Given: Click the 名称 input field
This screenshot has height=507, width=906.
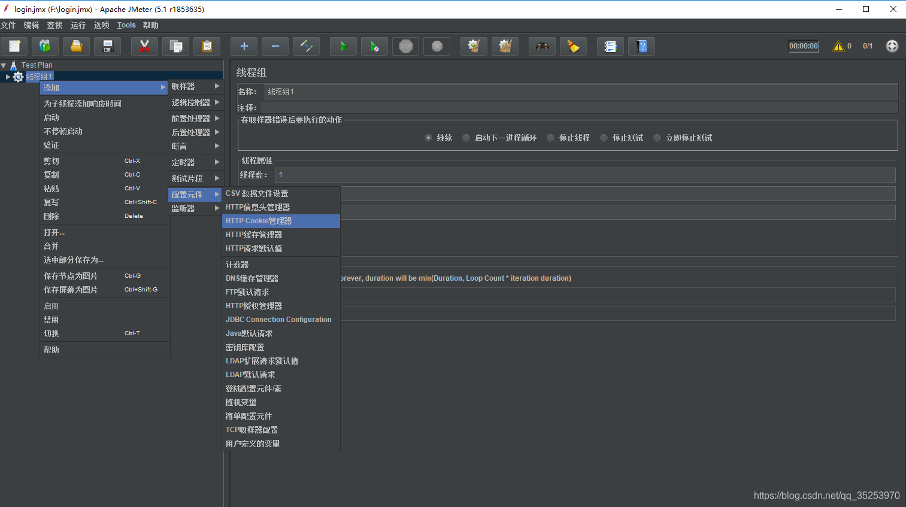Looking at the screenshot, I should coord(581,92).
